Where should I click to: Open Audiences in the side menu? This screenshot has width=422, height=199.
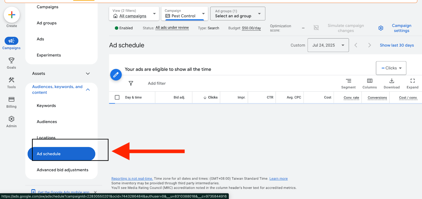click(47, 122)
